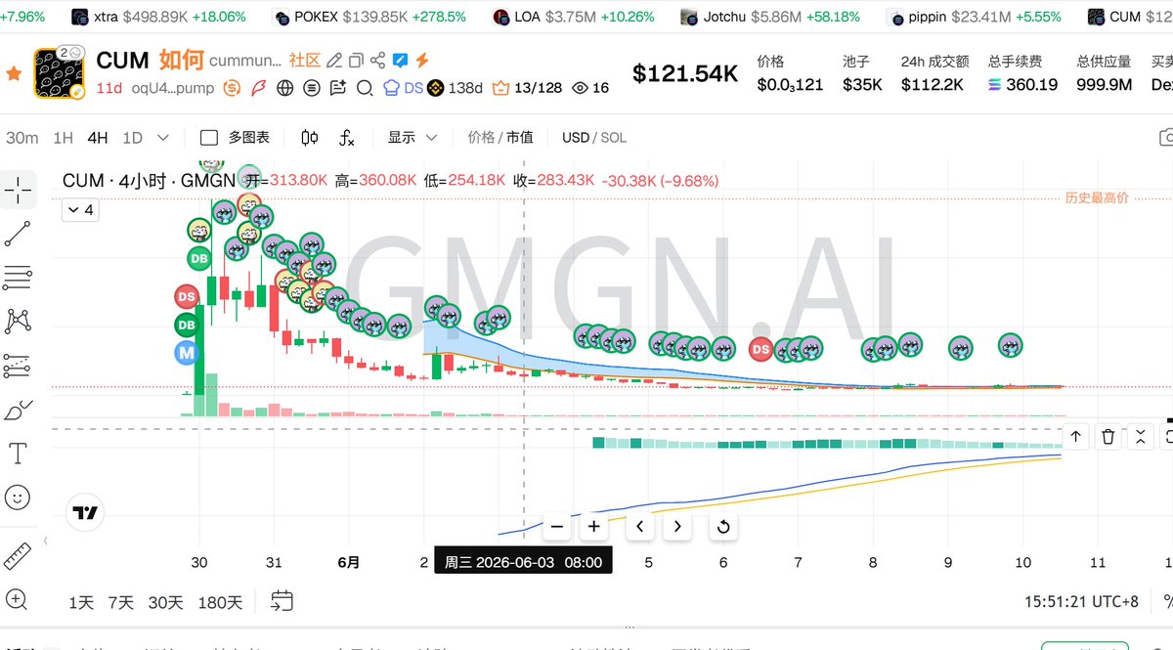Switch price axis to 市值 mode
This screenshot has width=1173, height=650.
519,138
